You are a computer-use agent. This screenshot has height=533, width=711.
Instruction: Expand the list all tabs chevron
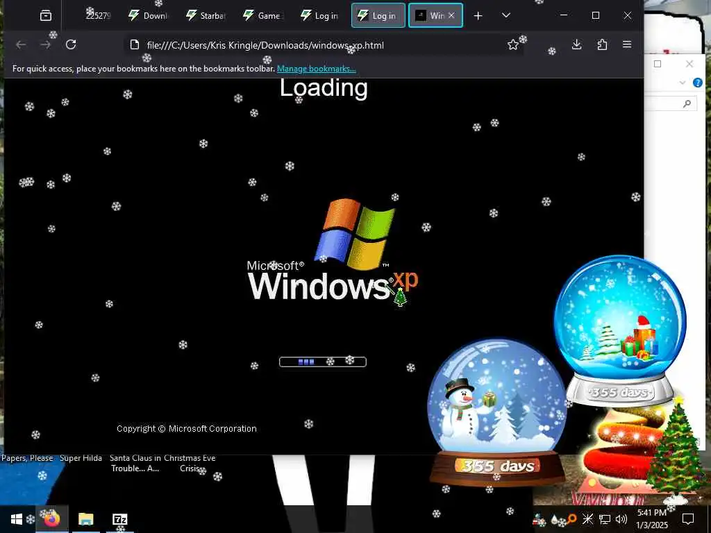pyautogui.click(x=506, y=15)
